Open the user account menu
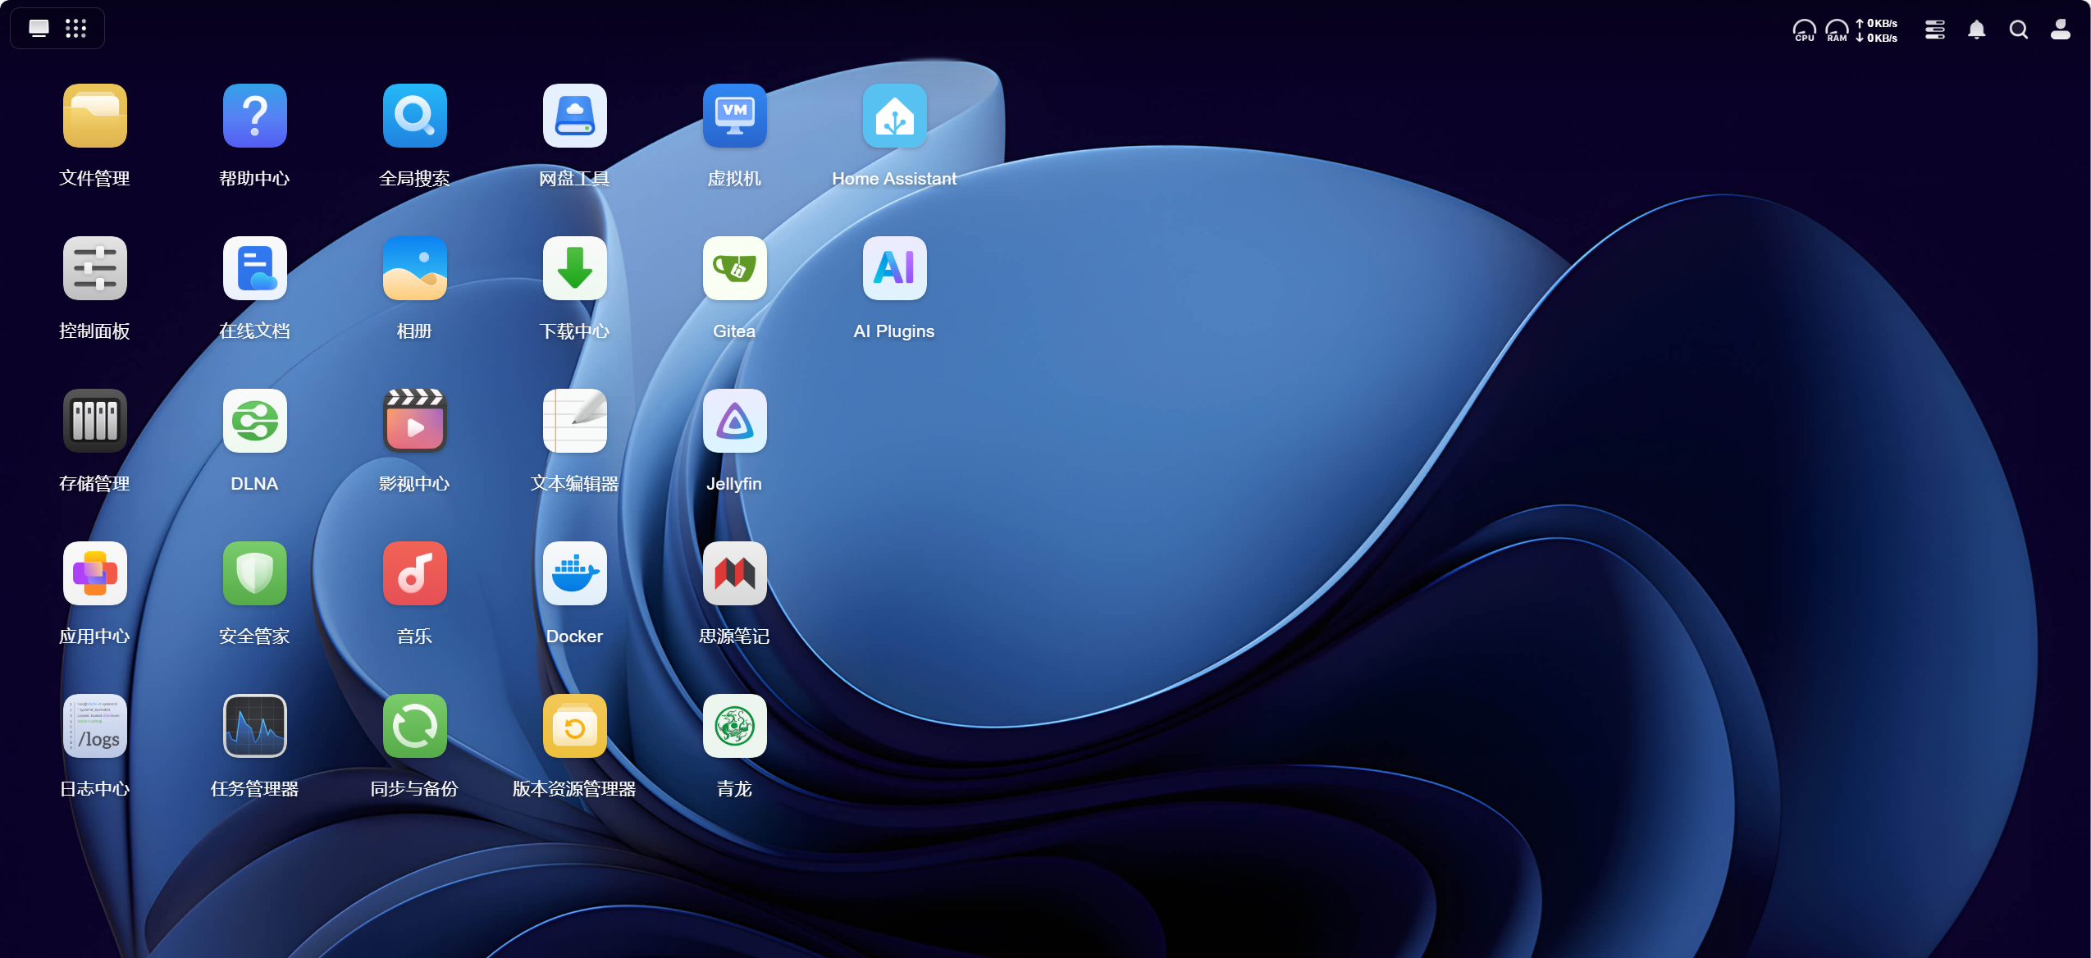 tap(2061, 30)
